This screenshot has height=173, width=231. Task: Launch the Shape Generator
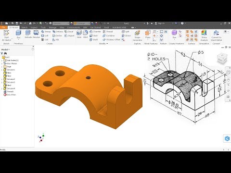point(137,35)
